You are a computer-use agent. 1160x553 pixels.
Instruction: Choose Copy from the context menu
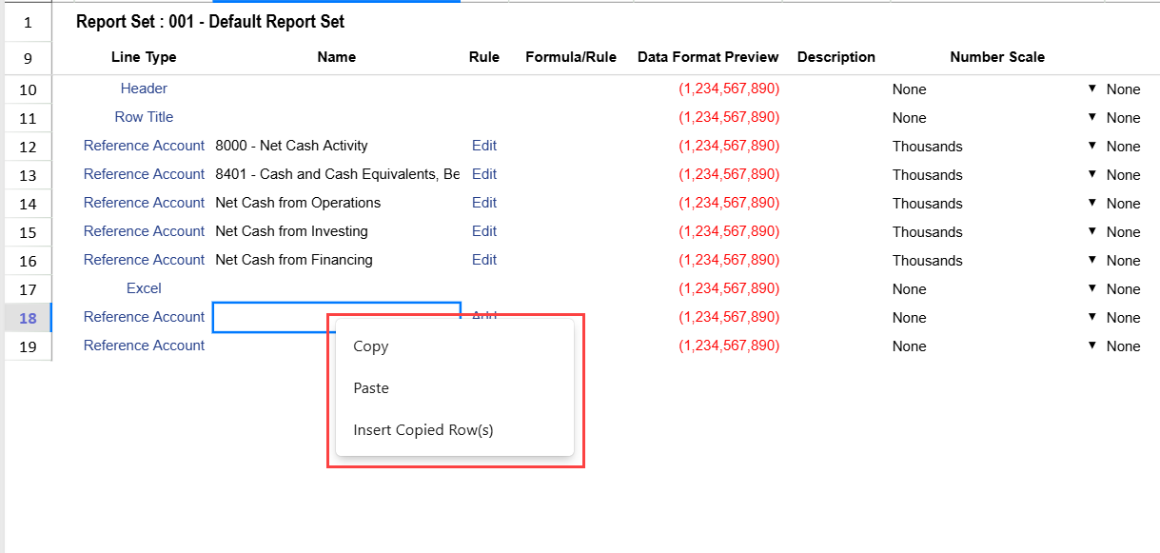point(370,346)
